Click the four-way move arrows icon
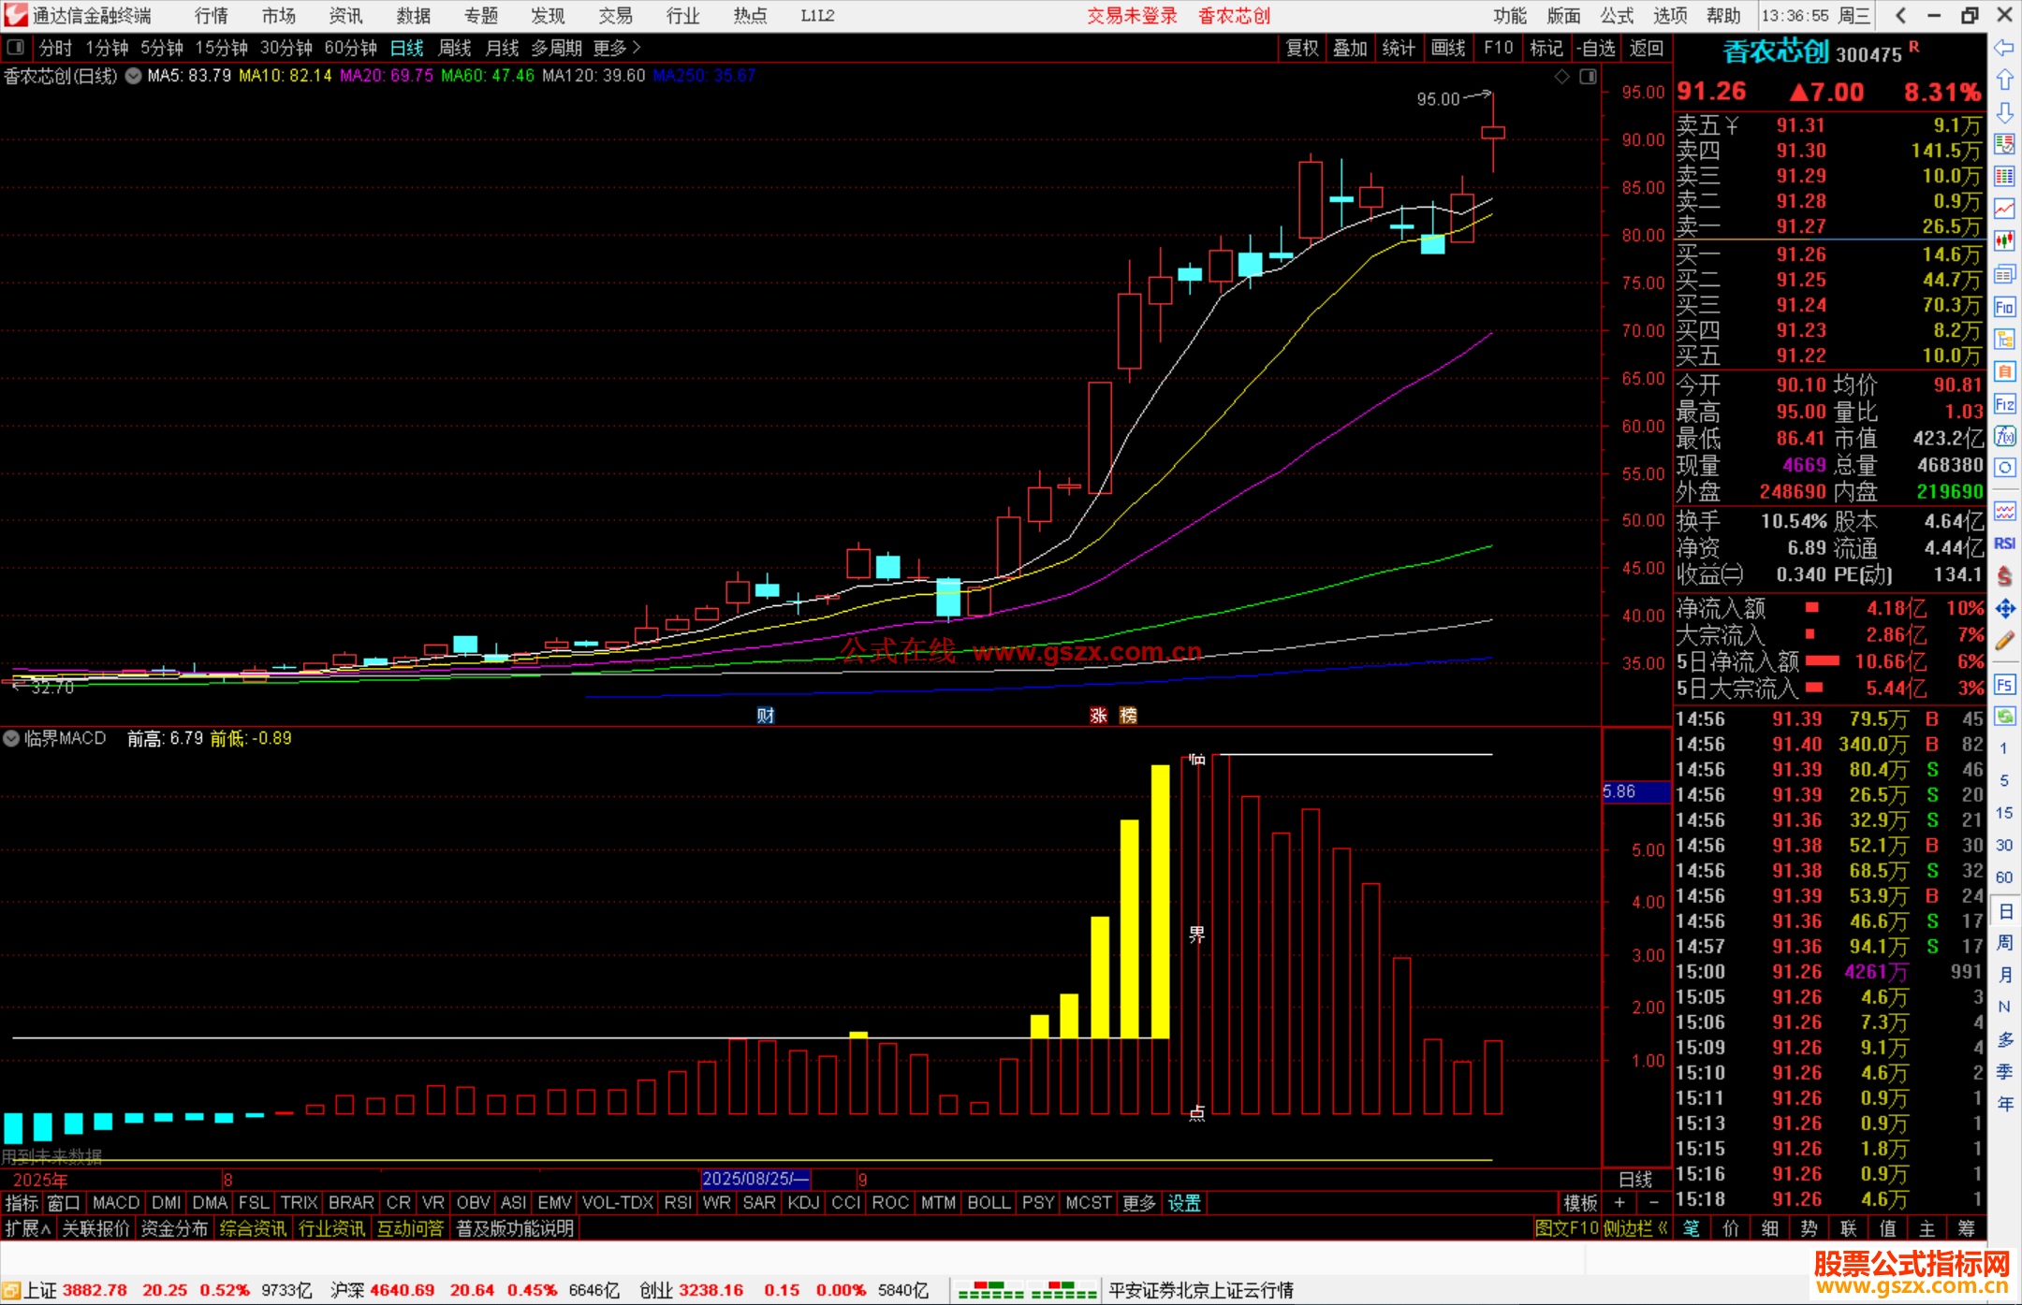The width and height of the screenshot is (2022, 1305). pos(2004,609)
